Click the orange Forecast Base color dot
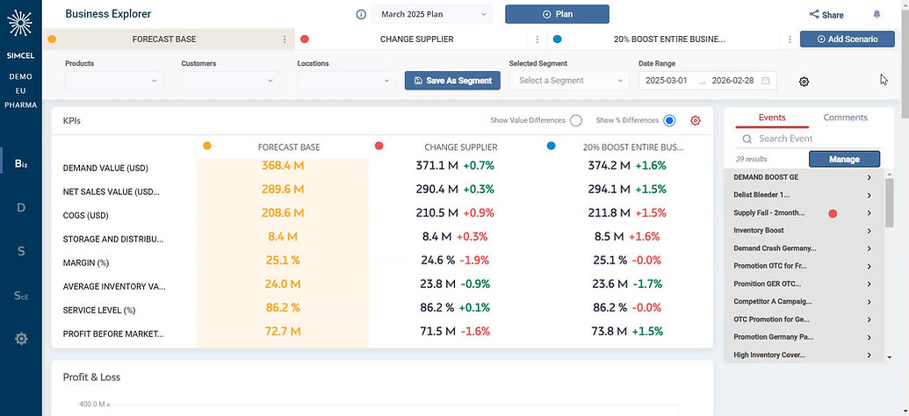The width and height of the screenshot is (909, 416). [x=52, y=39]
